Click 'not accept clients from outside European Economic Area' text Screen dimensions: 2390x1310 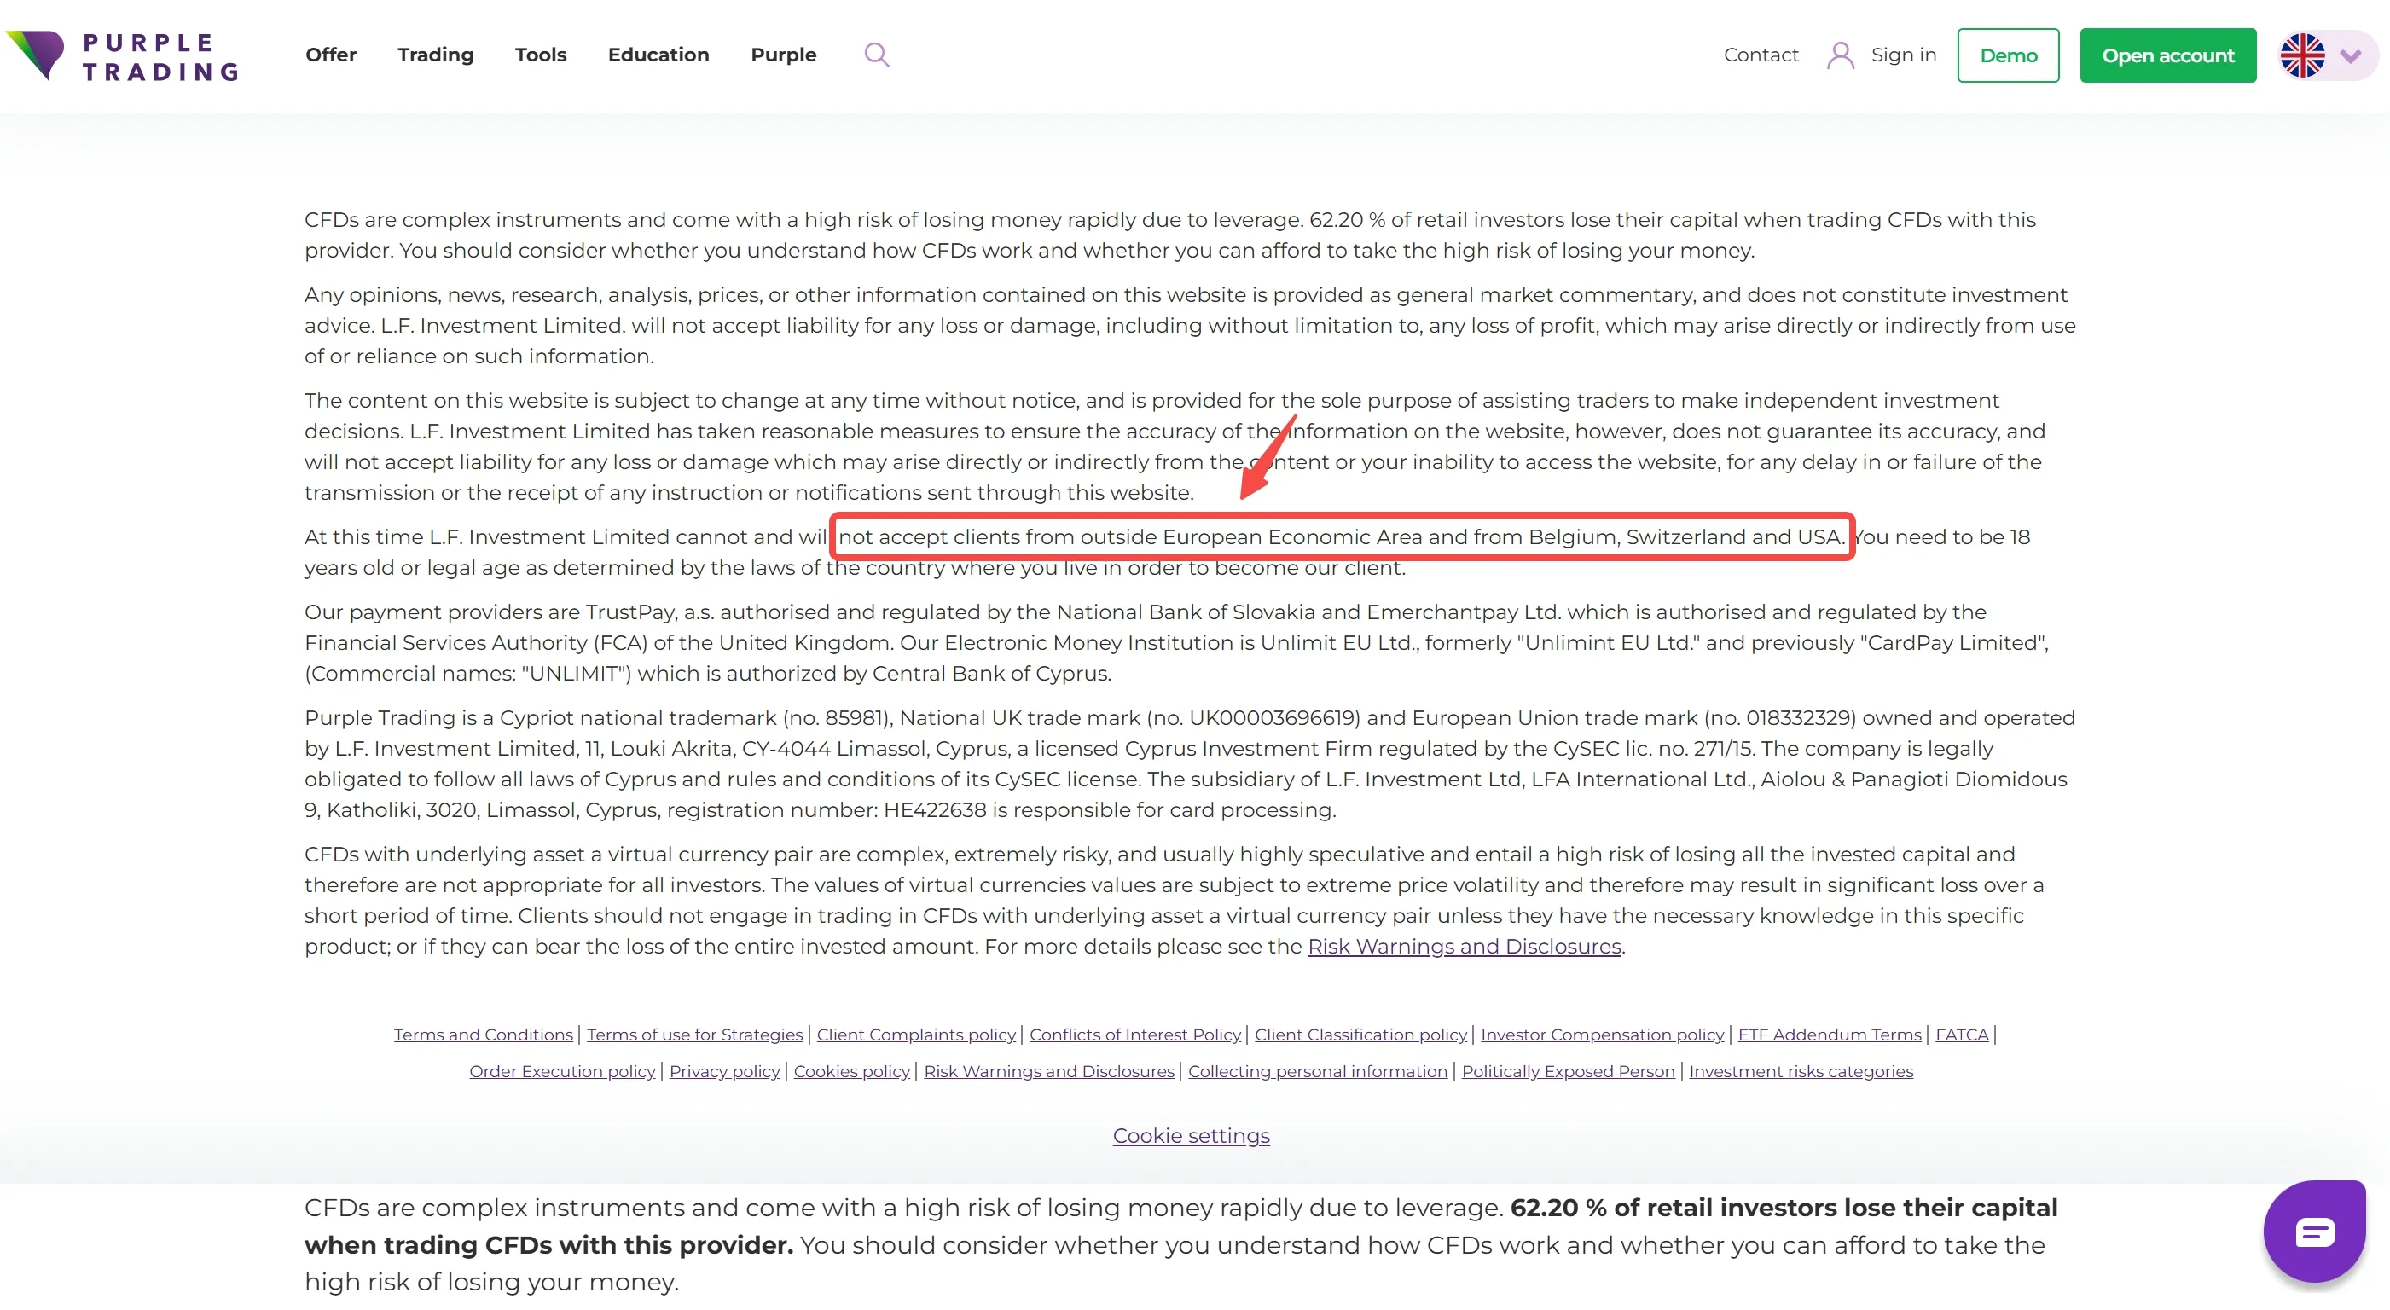[x=1130, y=537]
